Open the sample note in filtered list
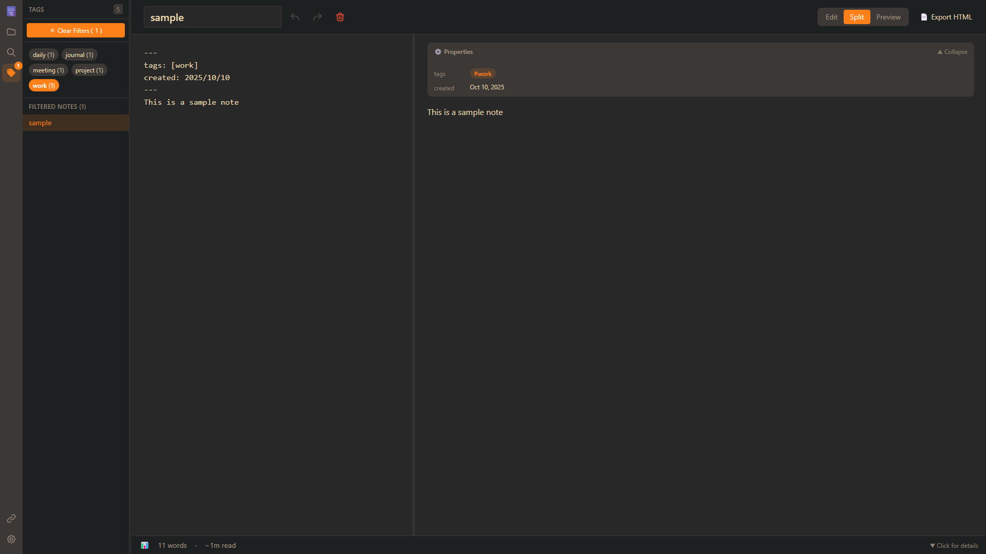The width and height of the screenshot is (986, 554). (x=76, y=123)
